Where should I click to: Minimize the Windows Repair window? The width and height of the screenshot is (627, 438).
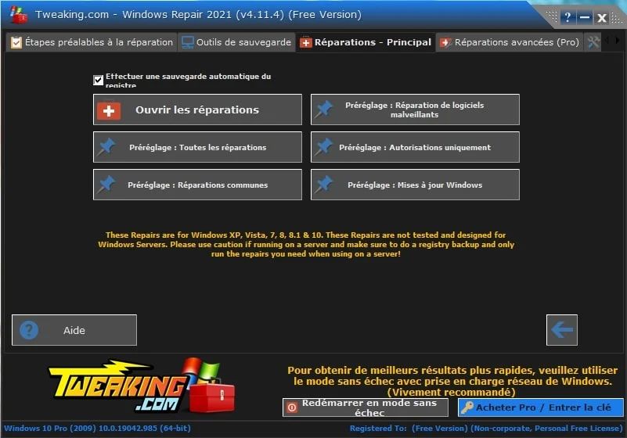585,17
